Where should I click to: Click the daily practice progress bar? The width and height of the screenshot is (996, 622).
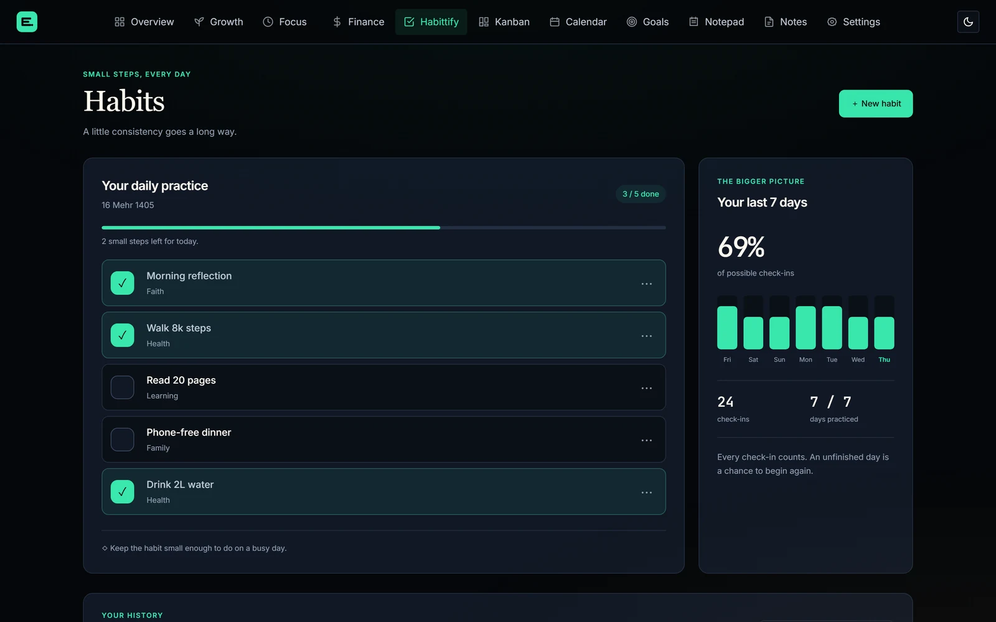pos(383,228)
